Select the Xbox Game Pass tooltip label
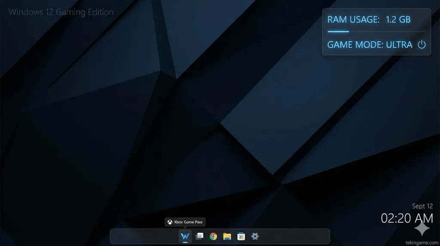 tap(188, 222)
